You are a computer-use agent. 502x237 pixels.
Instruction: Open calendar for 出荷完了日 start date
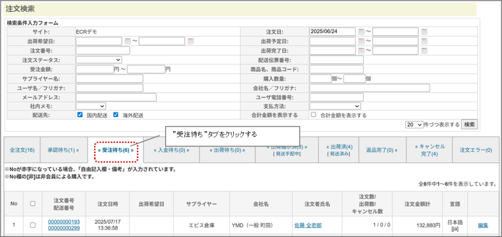[361, 50]
